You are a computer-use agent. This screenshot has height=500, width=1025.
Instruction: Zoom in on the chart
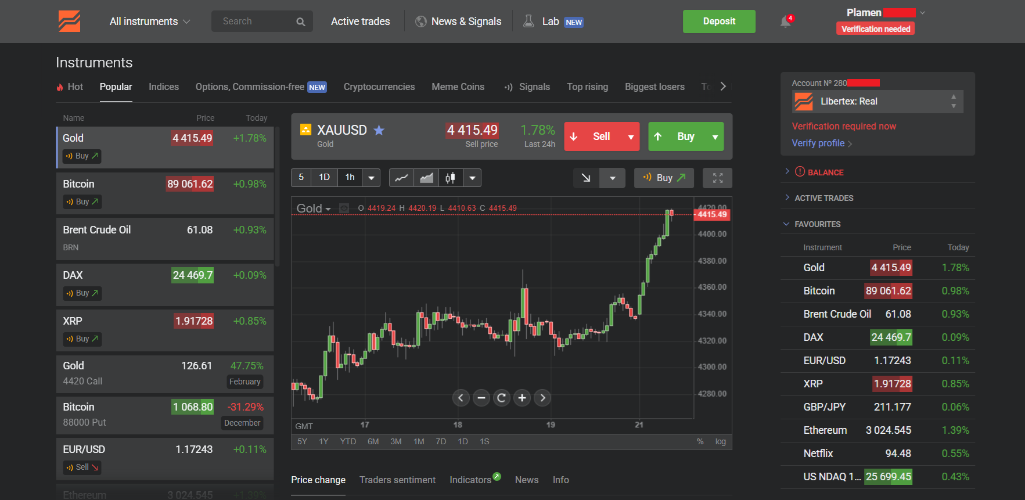(x=522, y=398)
